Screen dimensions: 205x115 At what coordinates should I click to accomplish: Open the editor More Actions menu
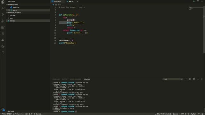pyautogui.click(x=202, y=1)
